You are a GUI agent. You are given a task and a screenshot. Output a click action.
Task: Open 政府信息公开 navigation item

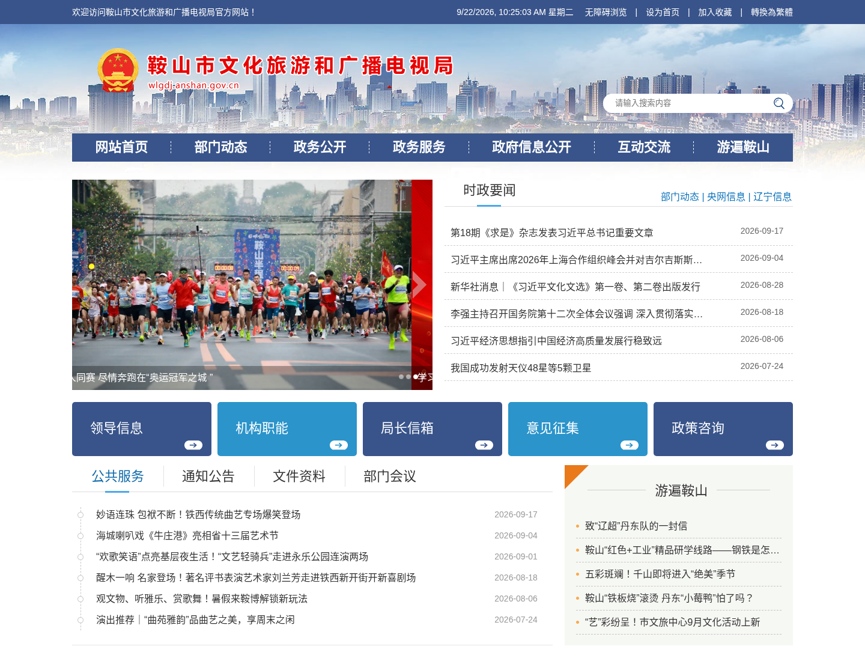(532, 147)
